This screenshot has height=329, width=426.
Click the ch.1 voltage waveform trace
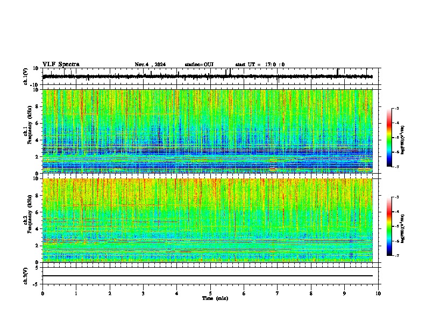tap(208, 76)
